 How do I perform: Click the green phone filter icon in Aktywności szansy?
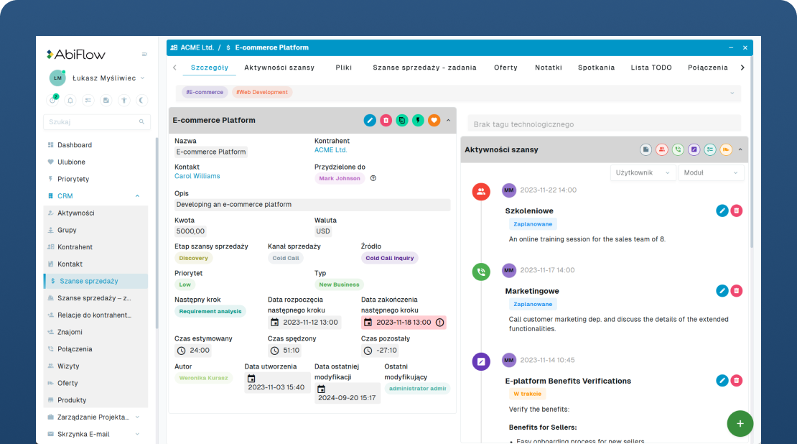pyautogui.click(x=678, y=149)
